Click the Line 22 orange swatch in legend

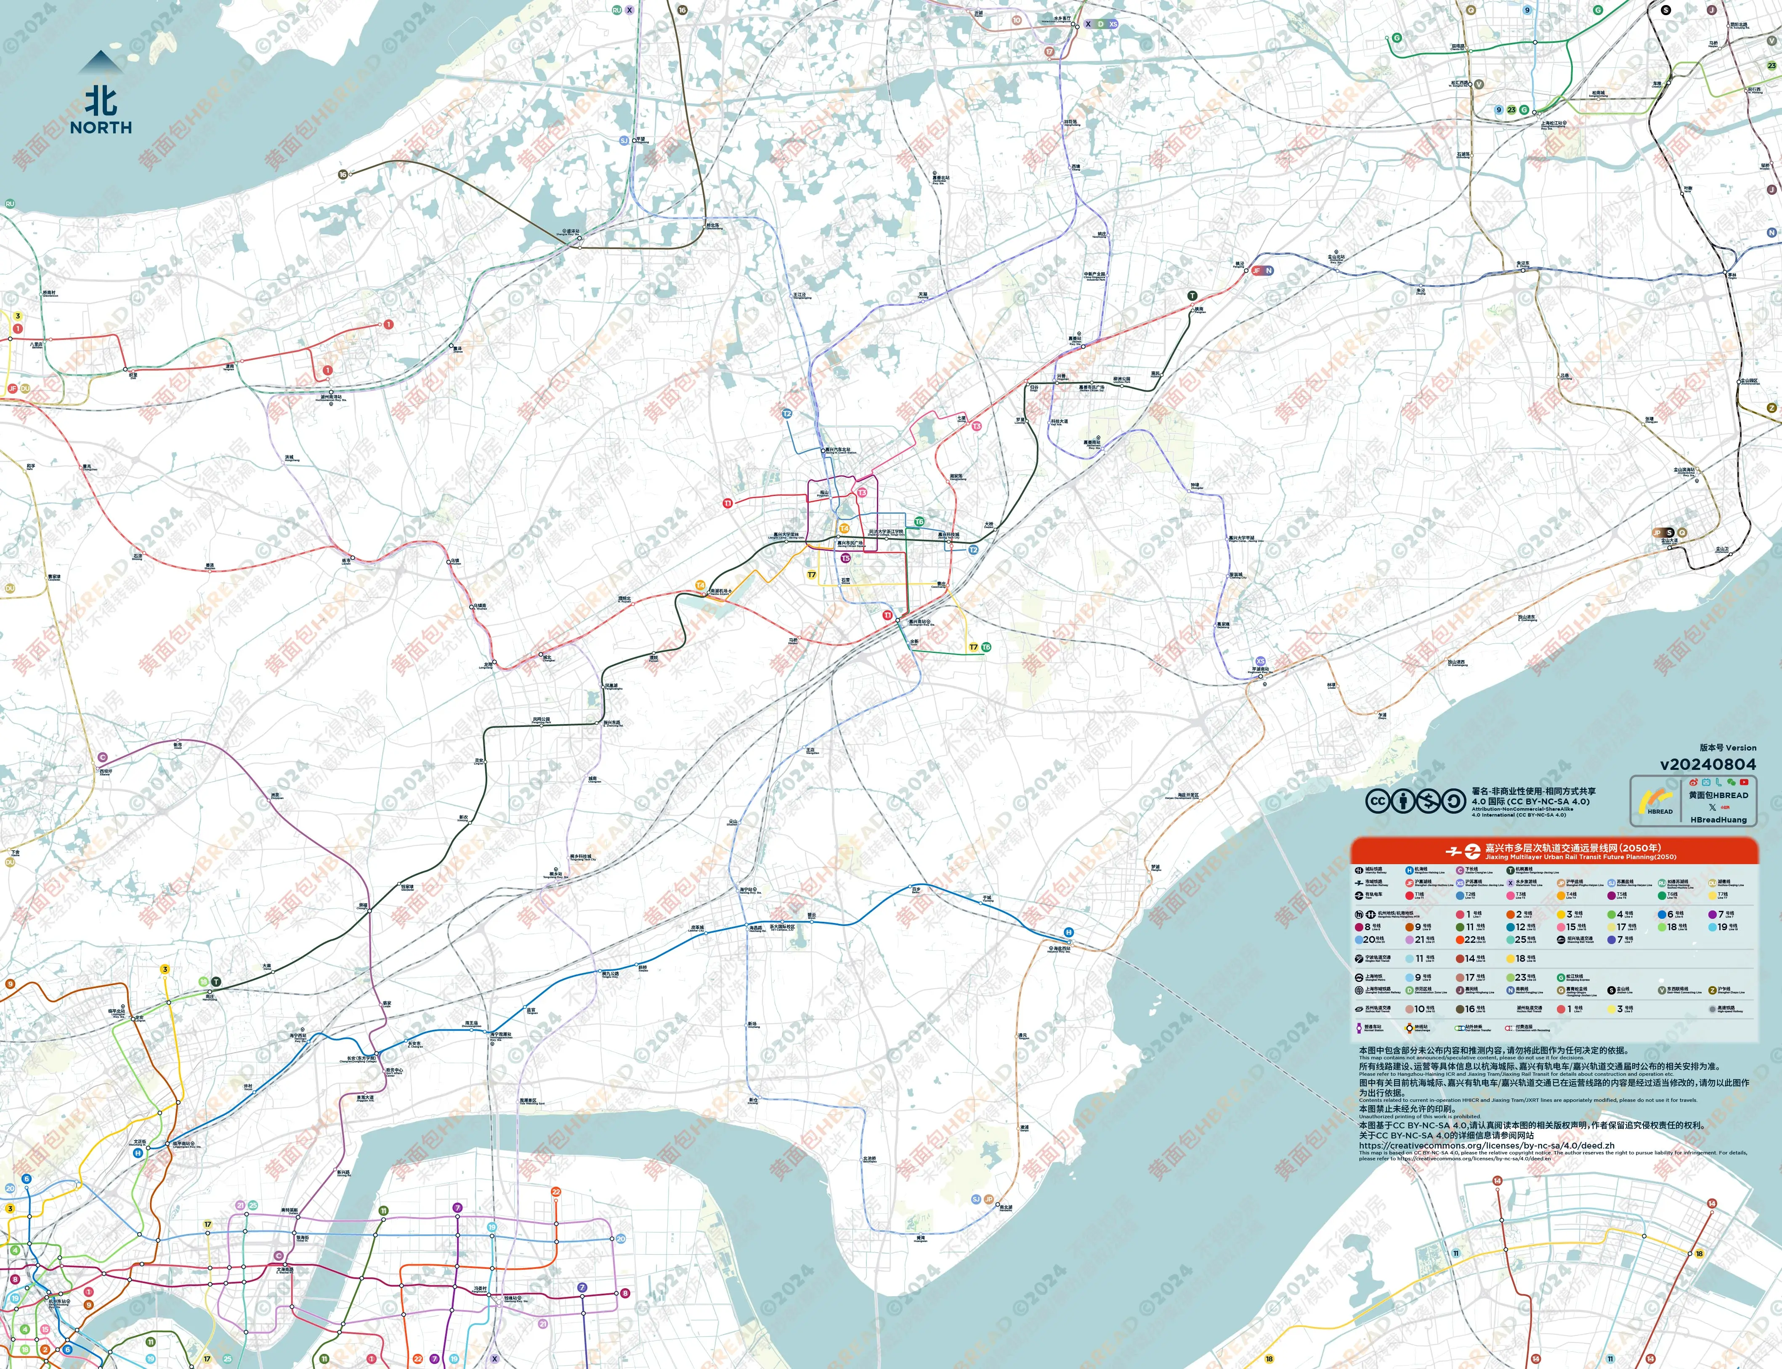[1460, 939]
